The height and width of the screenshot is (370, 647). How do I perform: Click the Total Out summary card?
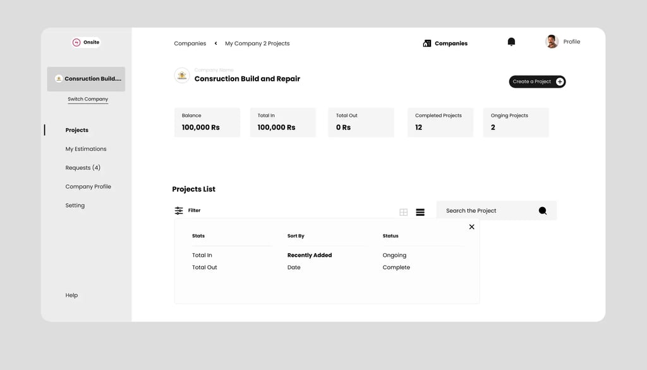(361, 122)
